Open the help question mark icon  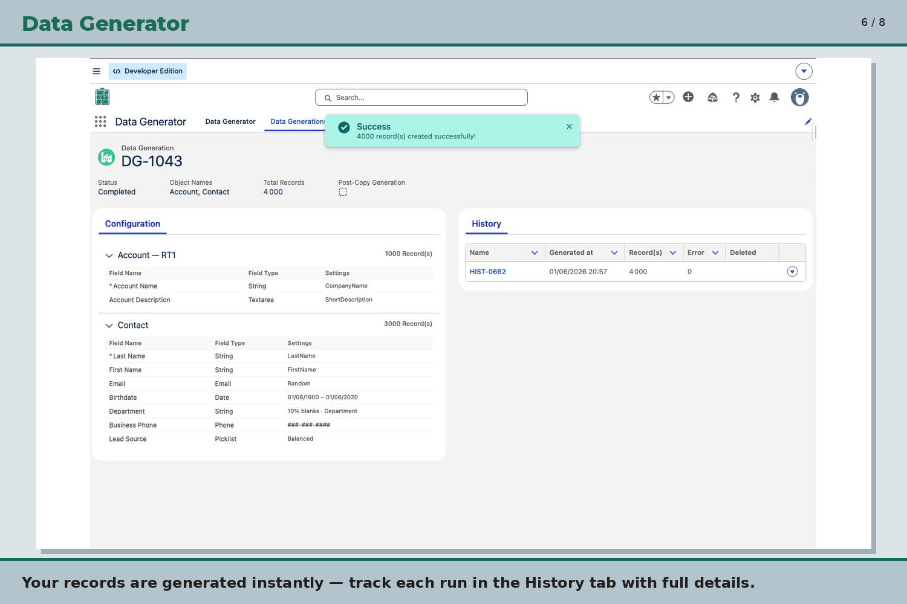pyautogui.click(x=736, y=97)
